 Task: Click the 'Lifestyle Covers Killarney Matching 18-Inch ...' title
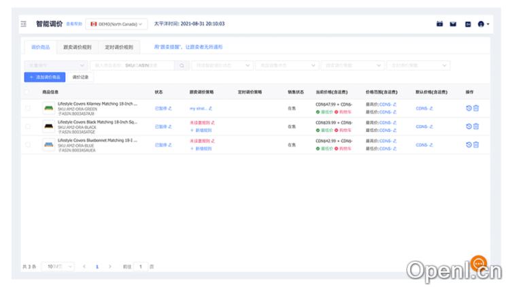click(x=97, y=104)
